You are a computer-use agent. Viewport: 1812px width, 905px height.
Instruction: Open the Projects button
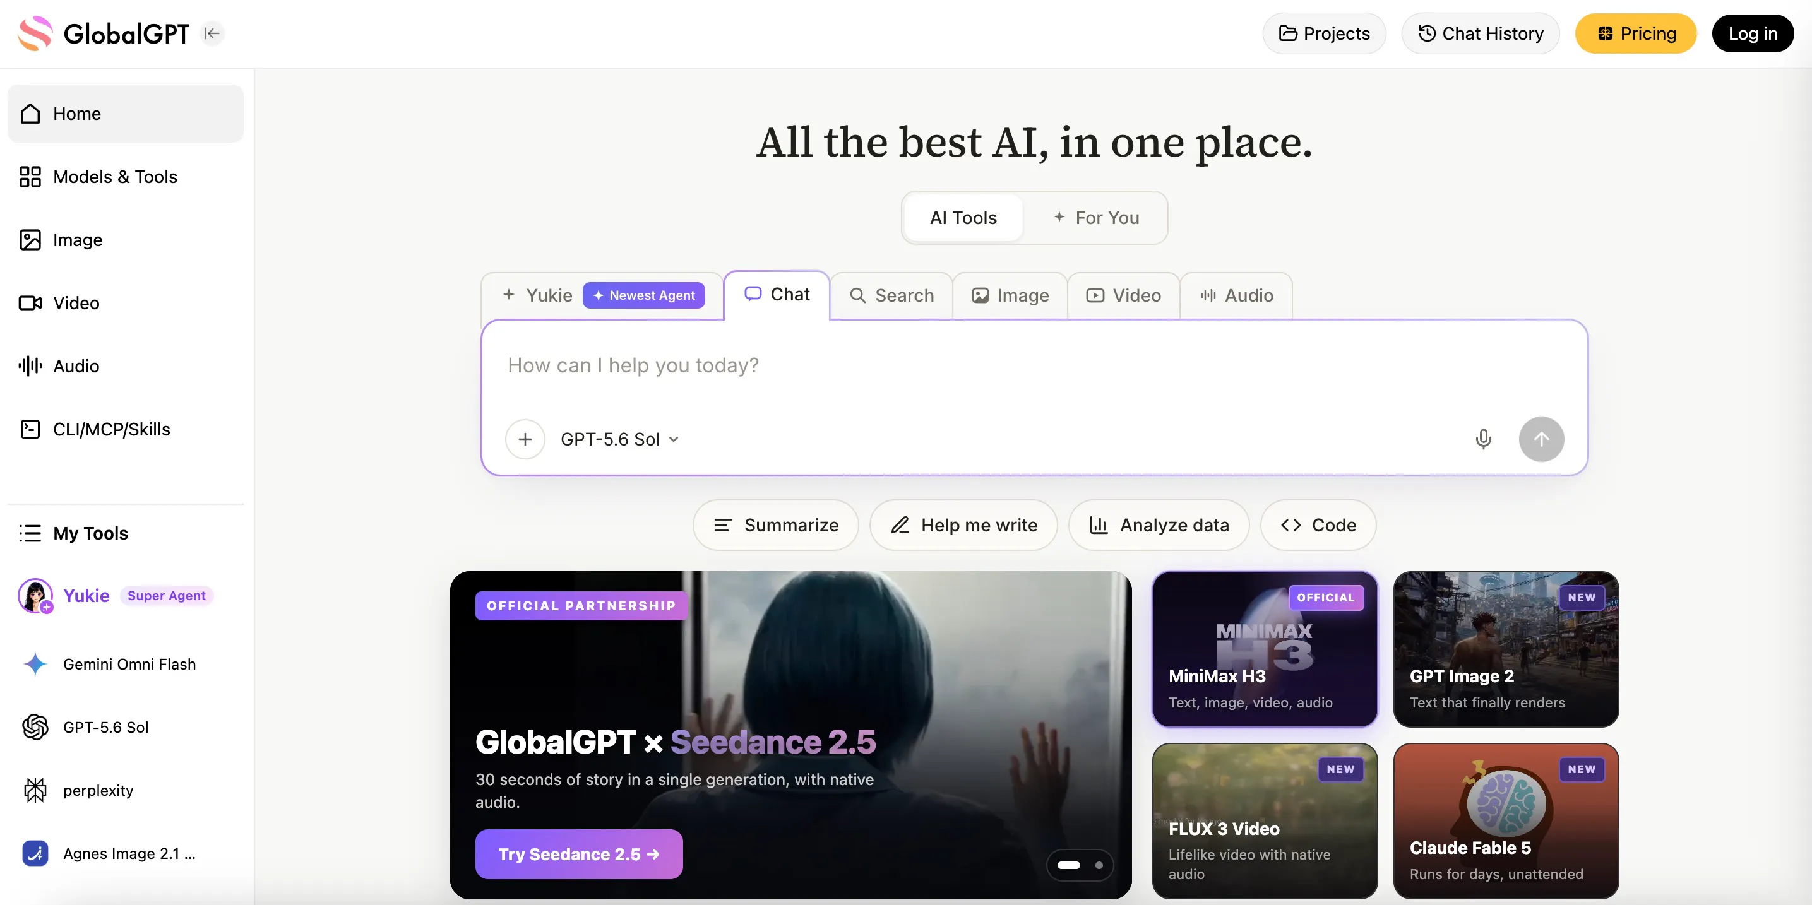1324,33
